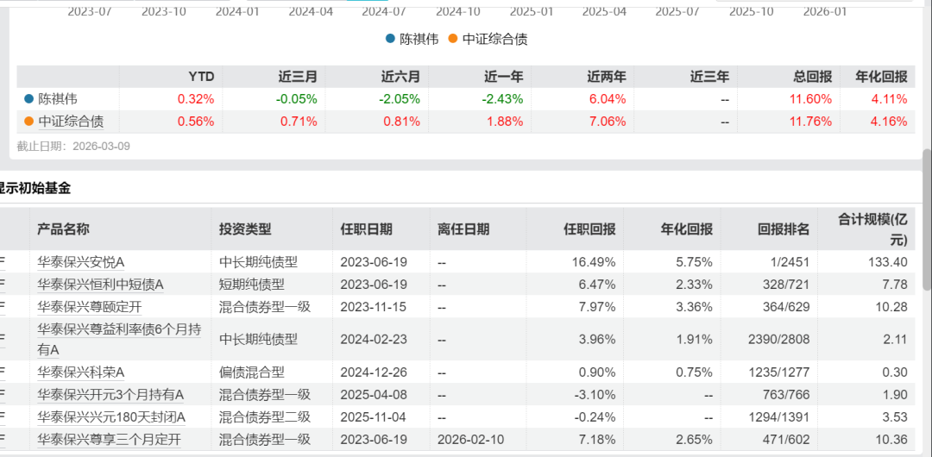This screenshot has height=457, width=932.
Task: Click the 近一年 column header
Action: pos(503,77)
